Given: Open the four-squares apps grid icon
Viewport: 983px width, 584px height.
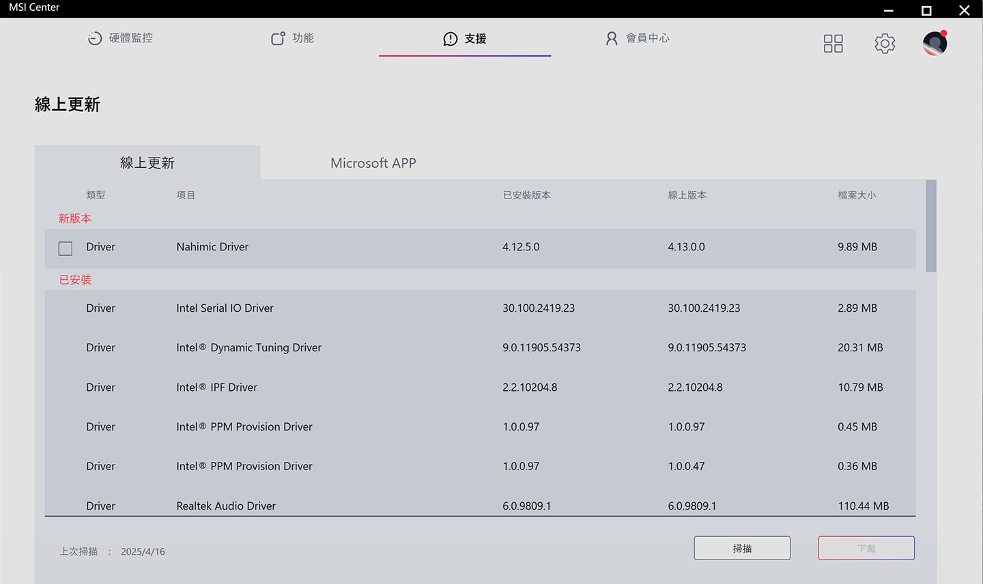Looking at the screenshot, I should (x=833, y=44).
